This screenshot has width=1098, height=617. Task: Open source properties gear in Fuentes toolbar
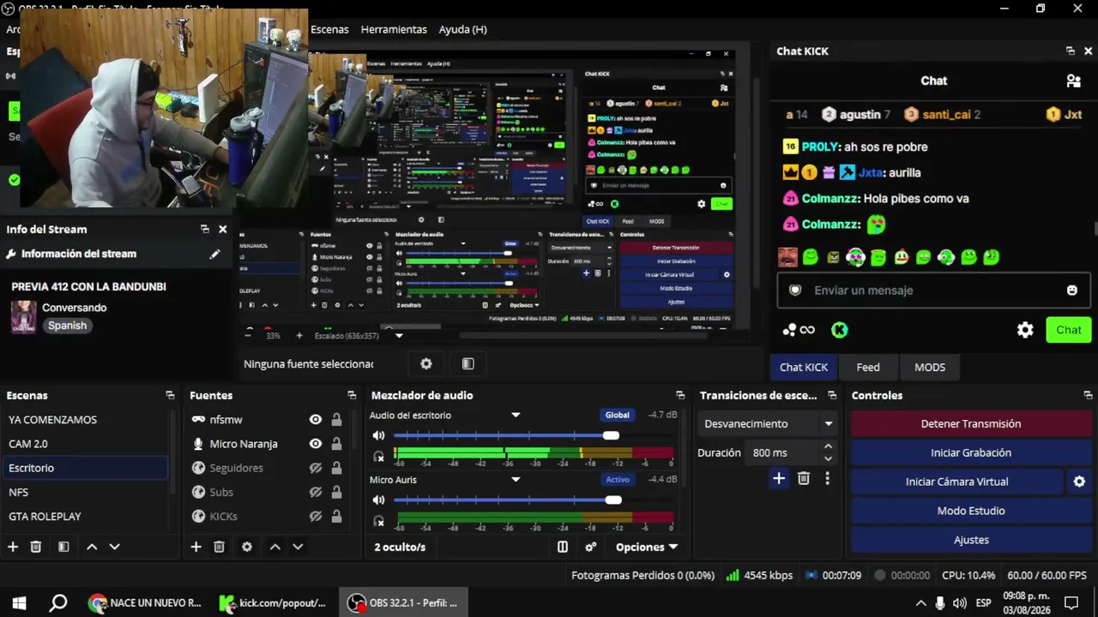pyautogui.click(x=247, y=547)
